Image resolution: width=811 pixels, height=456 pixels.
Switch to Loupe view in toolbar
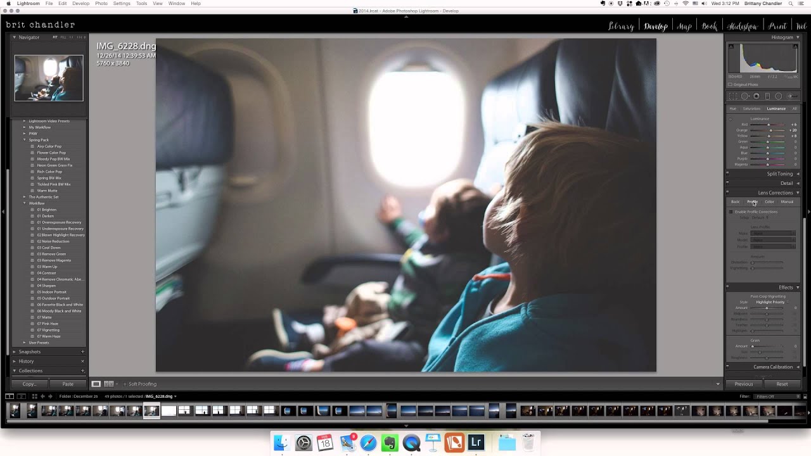click(96, 384)
